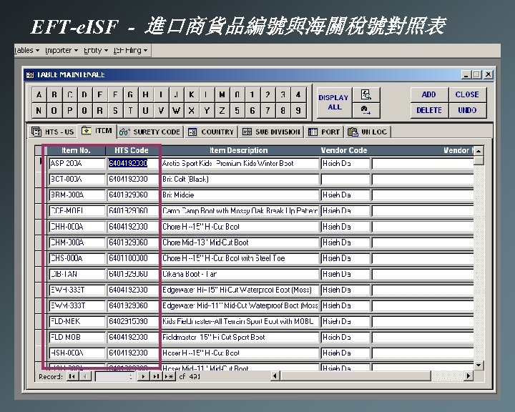Click item number FLD-MEK
This screenshot has height=412, width=515.
point(77,321)
